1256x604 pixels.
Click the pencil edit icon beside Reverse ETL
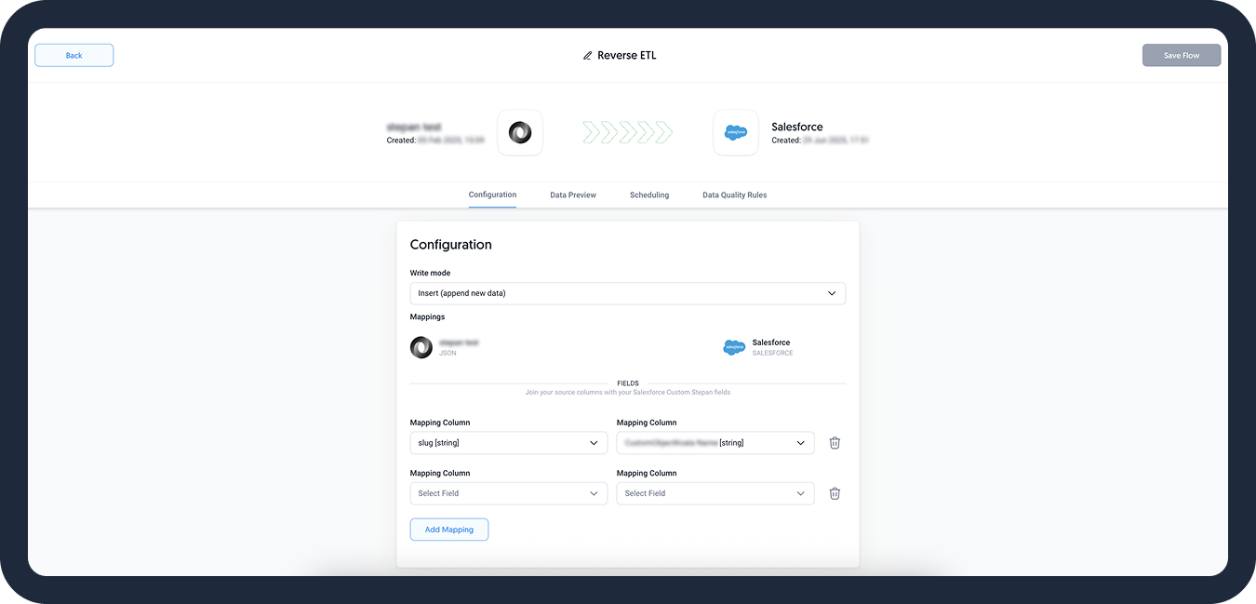pyautogui.click(x=587, y=56)
